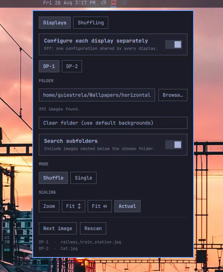This screenshot has width=223, height=272.
Task: Switch to the Displays tab
Action: [x=55, y=23]
